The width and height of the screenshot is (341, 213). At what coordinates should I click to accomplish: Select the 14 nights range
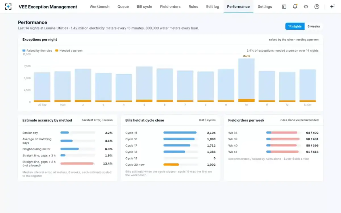[x=295, y=26]
